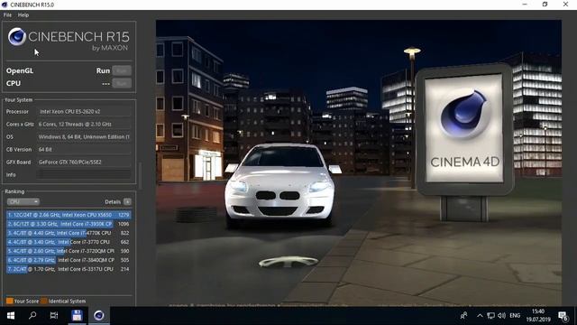Click the Identical System legend swatch

44,301
